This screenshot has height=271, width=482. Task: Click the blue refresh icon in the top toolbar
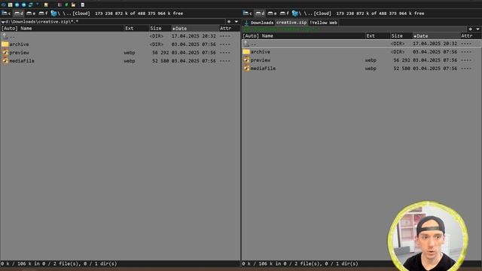[3, 5]
